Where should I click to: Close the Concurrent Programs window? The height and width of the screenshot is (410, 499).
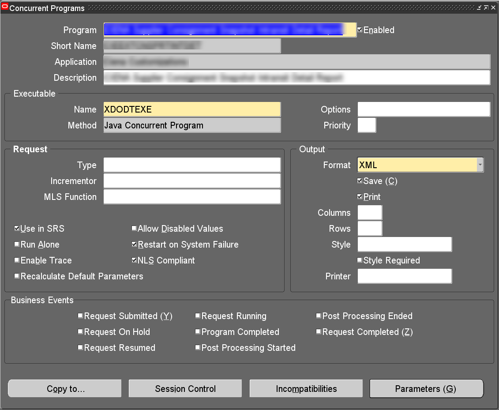(493, 8)
